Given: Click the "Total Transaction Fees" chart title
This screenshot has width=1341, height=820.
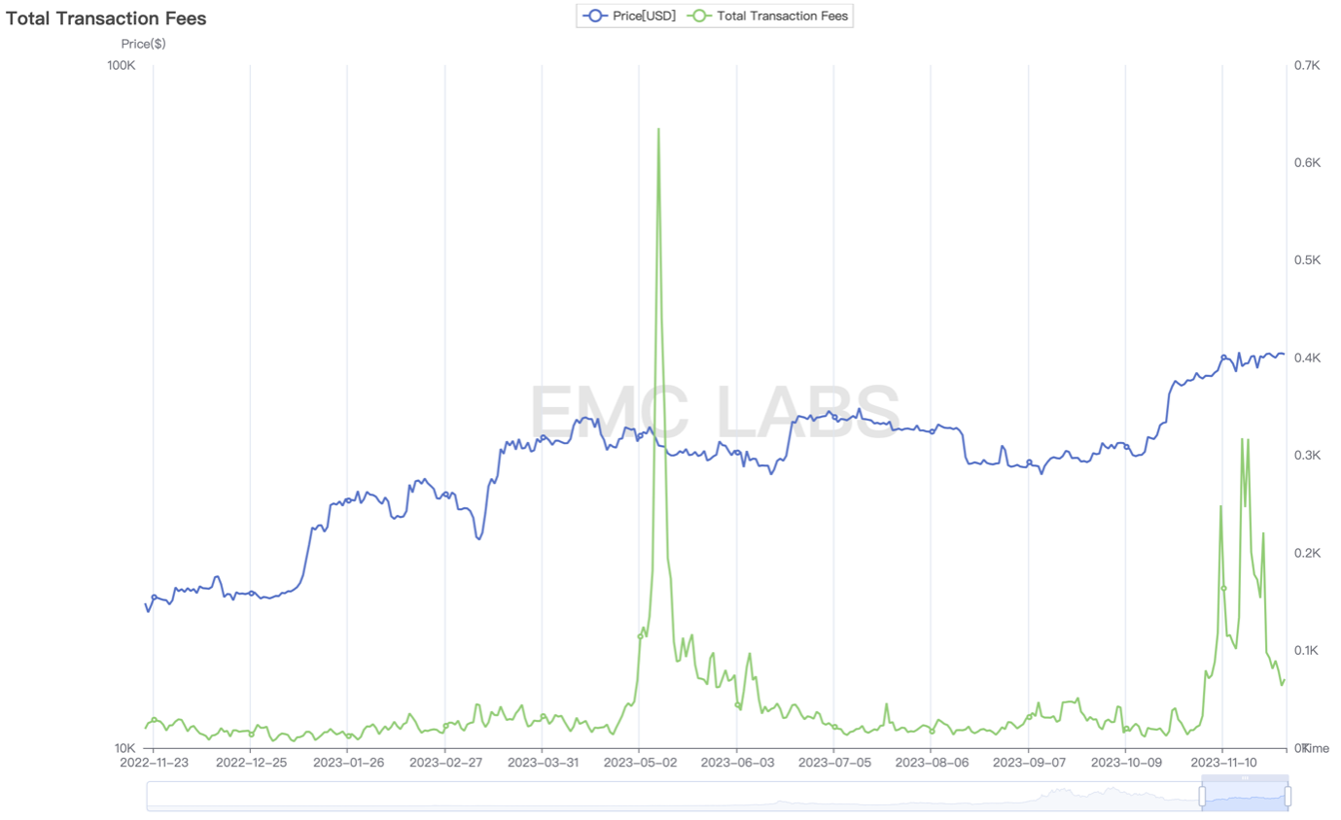Looking at the screenshot, I should (x=106, y=18).
